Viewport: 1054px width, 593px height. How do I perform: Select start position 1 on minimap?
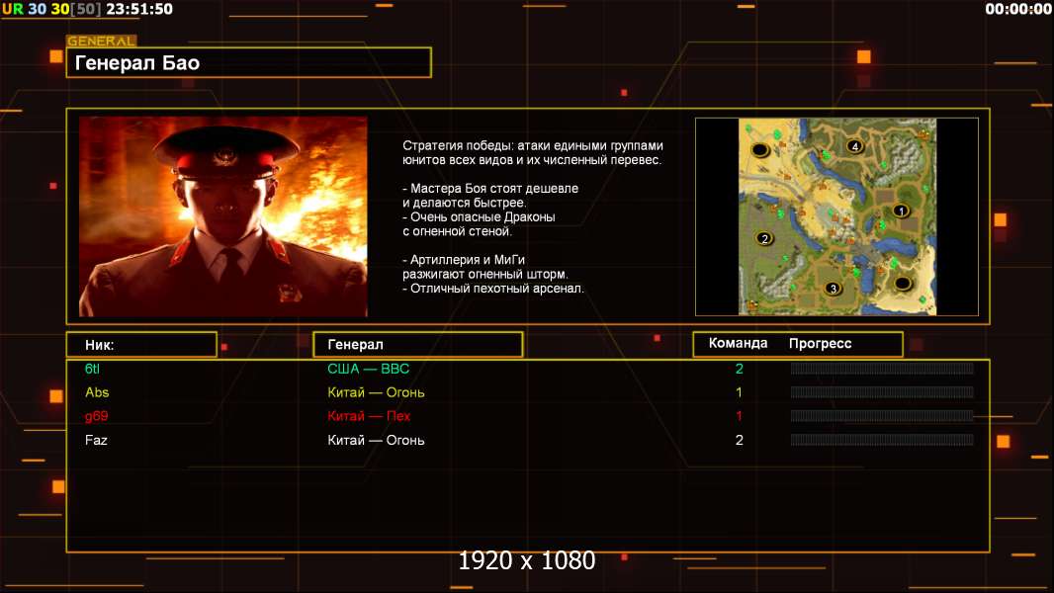click(x=901, y=211)
